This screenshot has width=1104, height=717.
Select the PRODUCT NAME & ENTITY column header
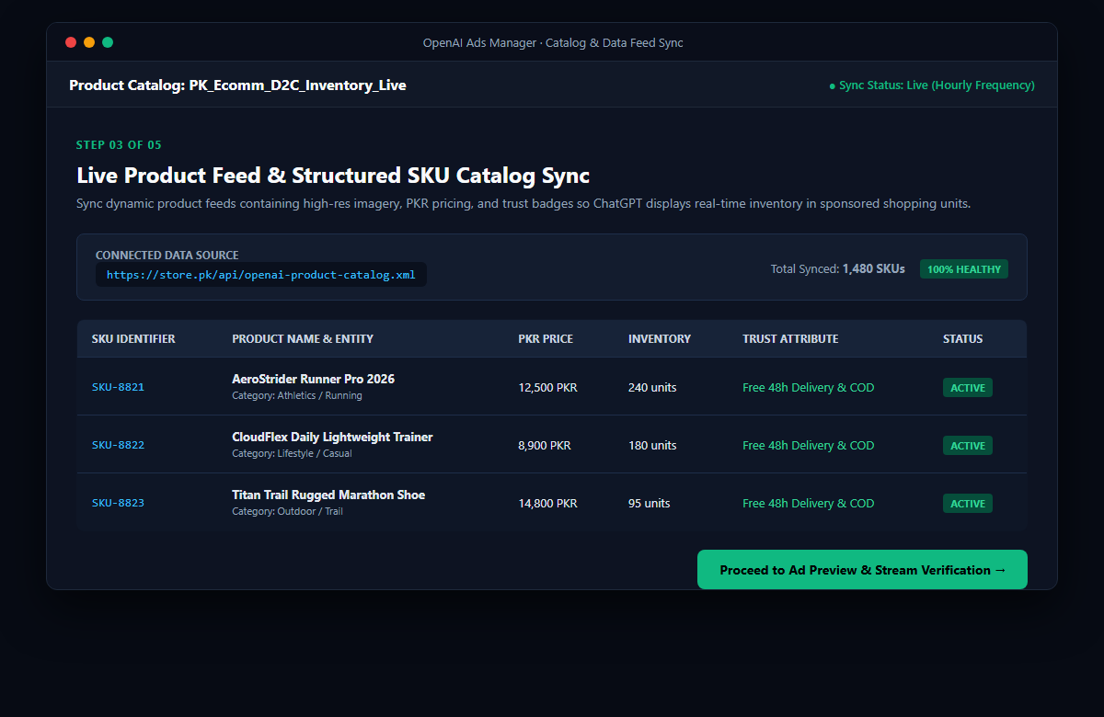pos(303,339)
